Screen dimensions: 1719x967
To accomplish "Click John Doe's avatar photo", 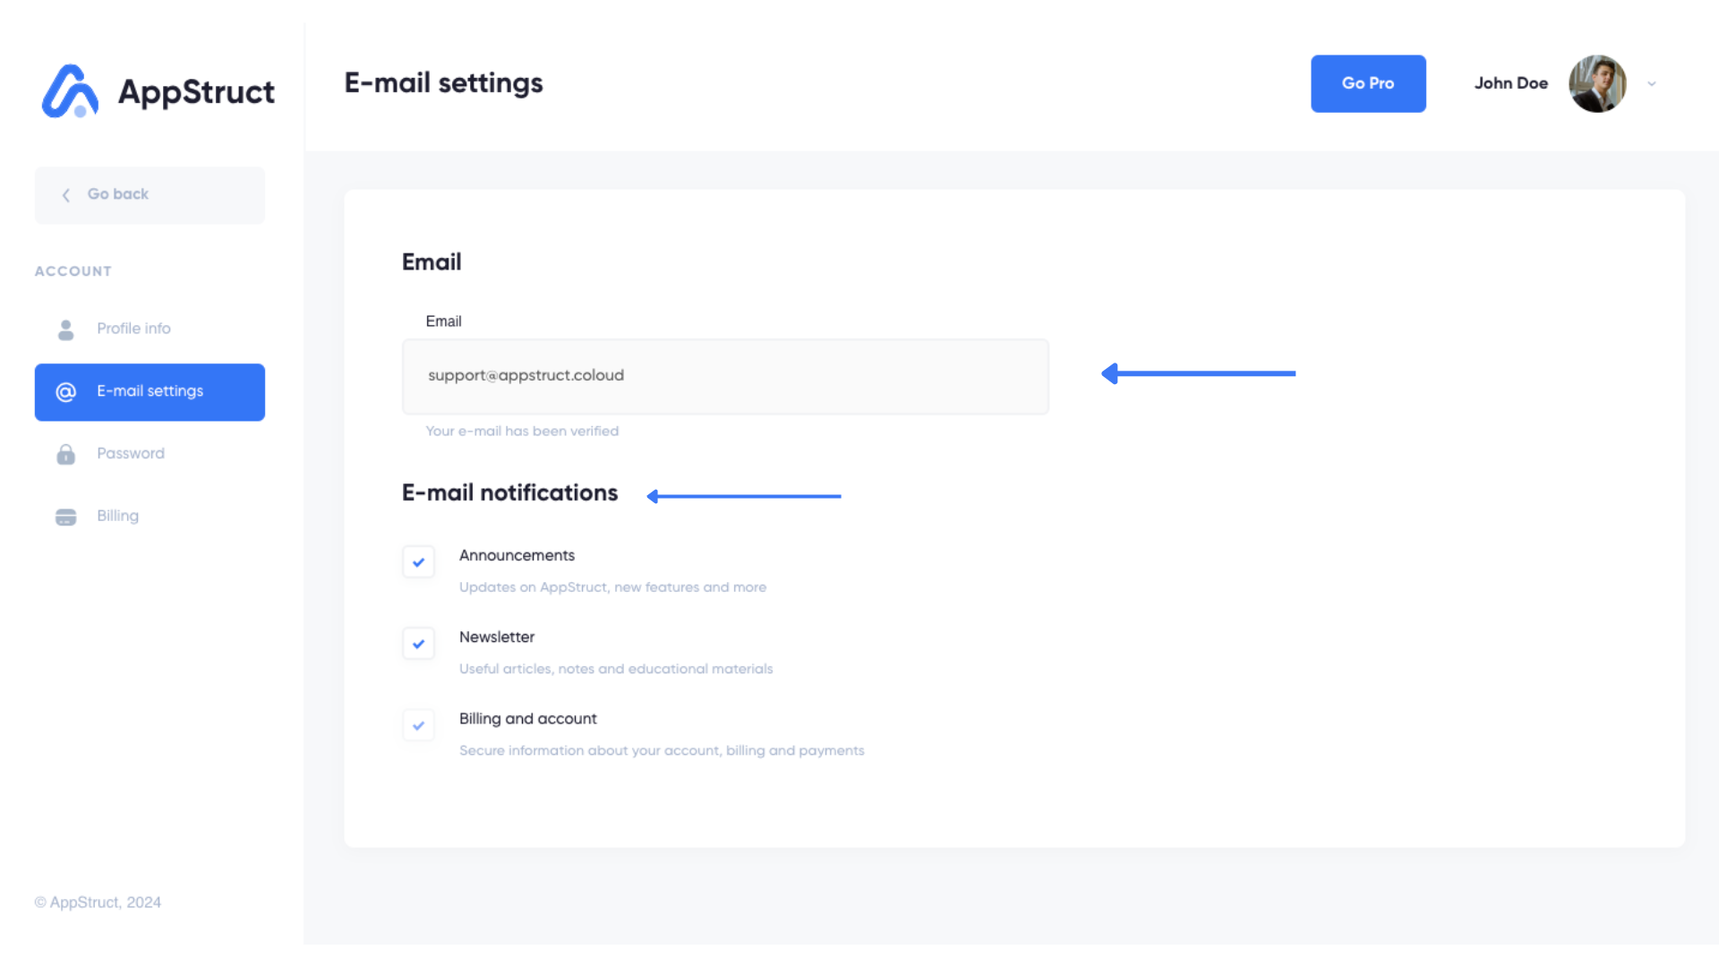I will 1597,83.
